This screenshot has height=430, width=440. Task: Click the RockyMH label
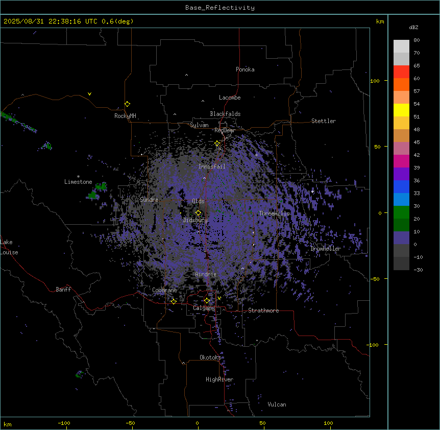tap(125, 116)
